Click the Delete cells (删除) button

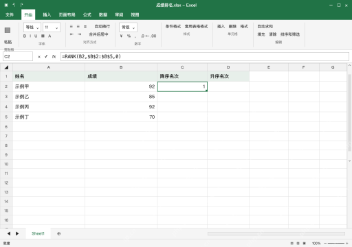pyautogui.click(x=232, y=27)
